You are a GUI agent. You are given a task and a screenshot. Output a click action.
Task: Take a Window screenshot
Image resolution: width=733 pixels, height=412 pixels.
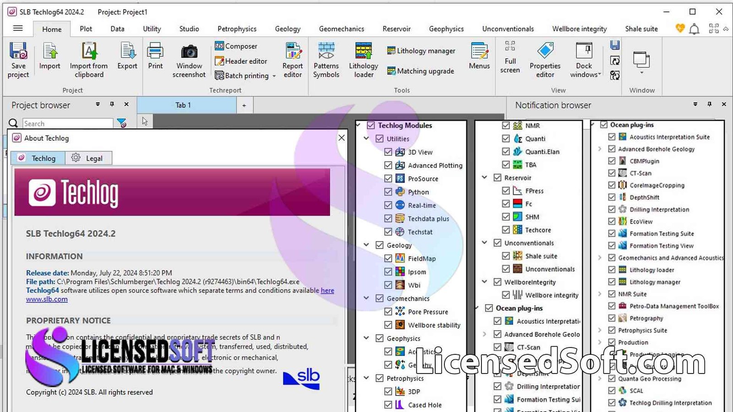[189, 60]
